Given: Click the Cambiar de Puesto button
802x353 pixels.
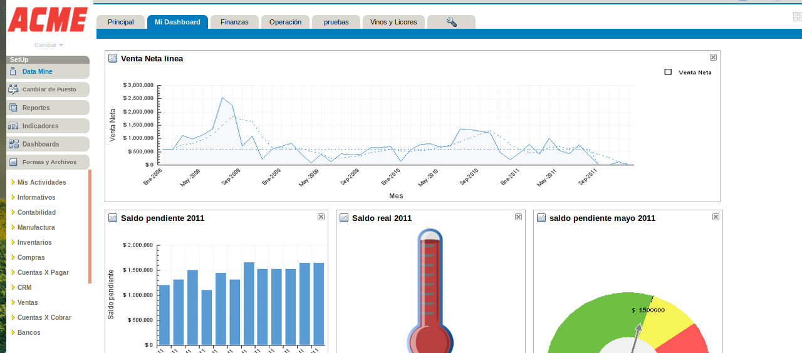Looking at the screenshot, I should [x=48, y=90].
